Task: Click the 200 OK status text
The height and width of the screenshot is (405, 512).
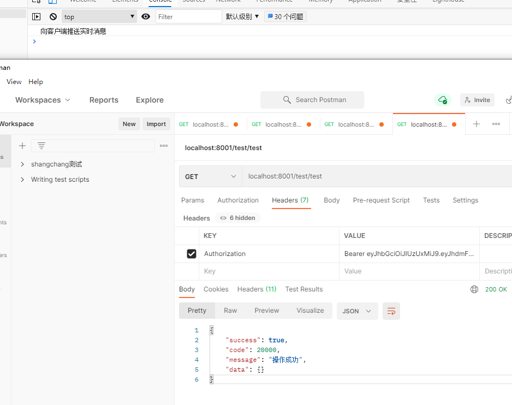Action: tap(496, 289)
